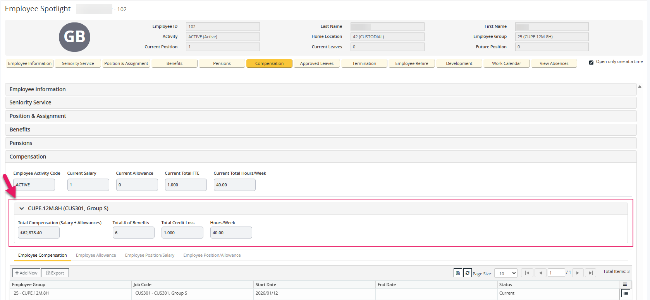Select the Benefits top tab
Image resolution: width=650 pixels, height=300 pixels.
click(x=174, y=63)
